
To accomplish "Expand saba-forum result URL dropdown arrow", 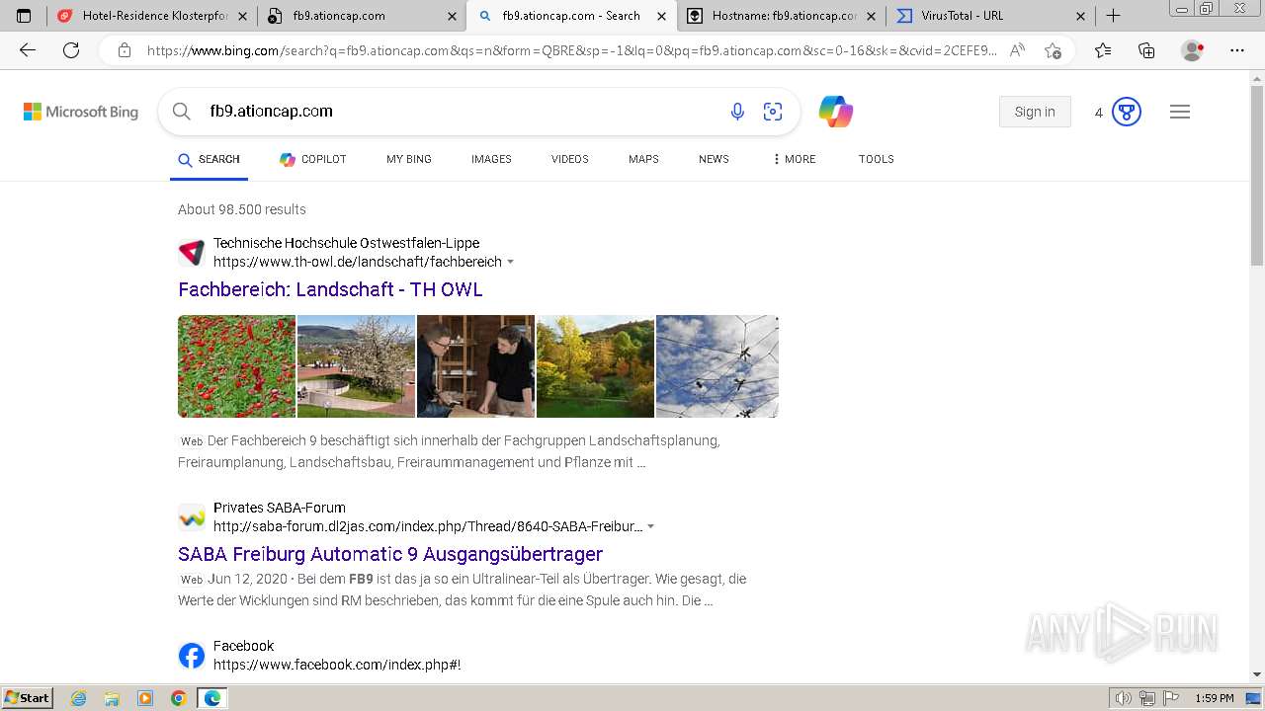I will (x=651, y=527).
